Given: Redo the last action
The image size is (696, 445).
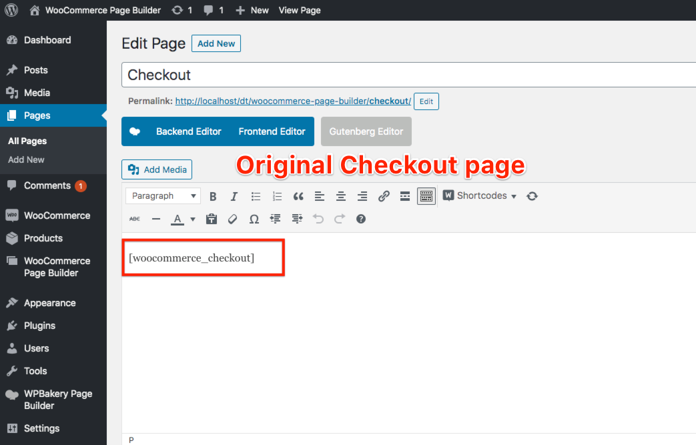Looking at the screenshot, I should [x=340, y=219].
